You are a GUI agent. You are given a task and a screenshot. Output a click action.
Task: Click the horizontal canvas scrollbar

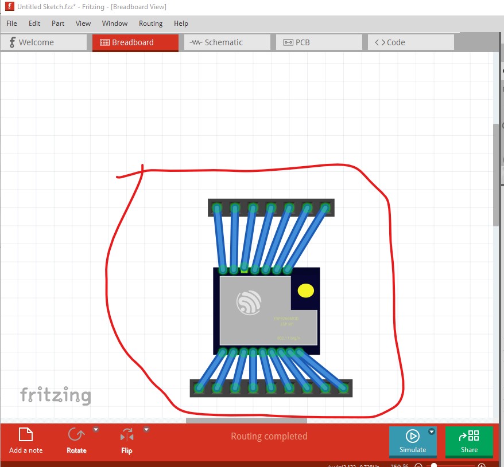[x=246, y=421]
